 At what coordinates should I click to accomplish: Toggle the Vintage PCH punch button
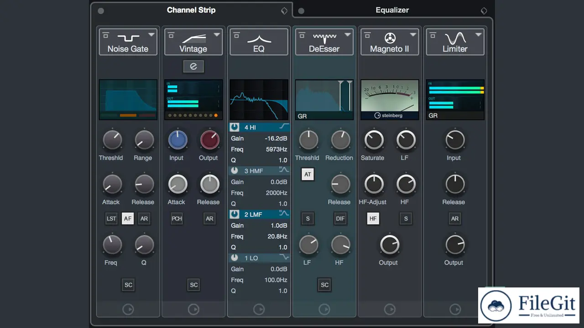click(177, 219)
